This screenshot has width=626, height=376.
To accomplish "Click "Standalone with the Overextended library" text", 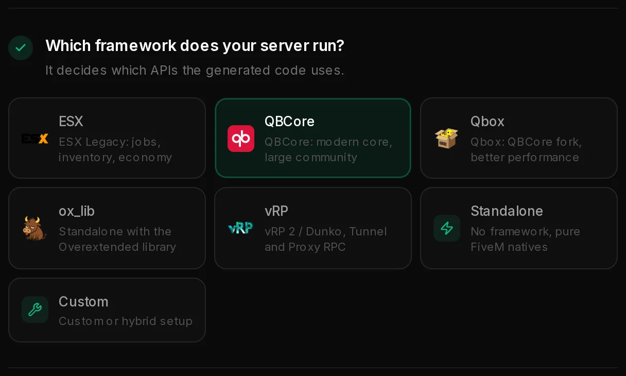I will (x=117, y=239).
